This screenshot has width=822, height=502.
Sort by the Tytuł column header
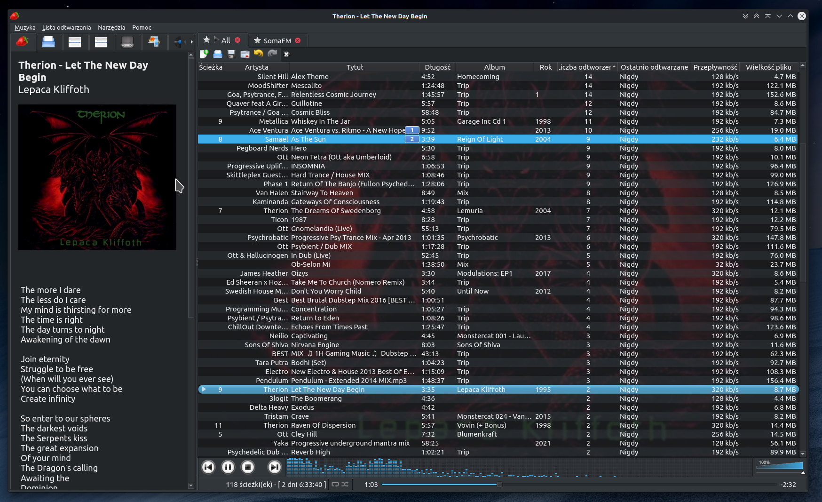pos(355,67)
